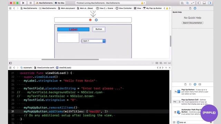Click the library filter field containing pop up
The width and height of the screenshot is (221, 124).
[x=194, y=122]
